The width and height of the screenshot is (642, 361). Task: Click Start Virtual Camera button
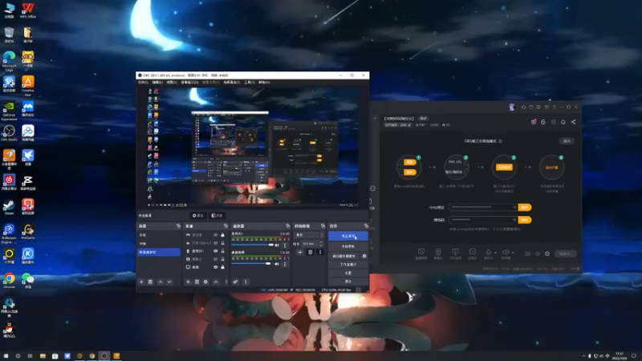coord(344,256)
